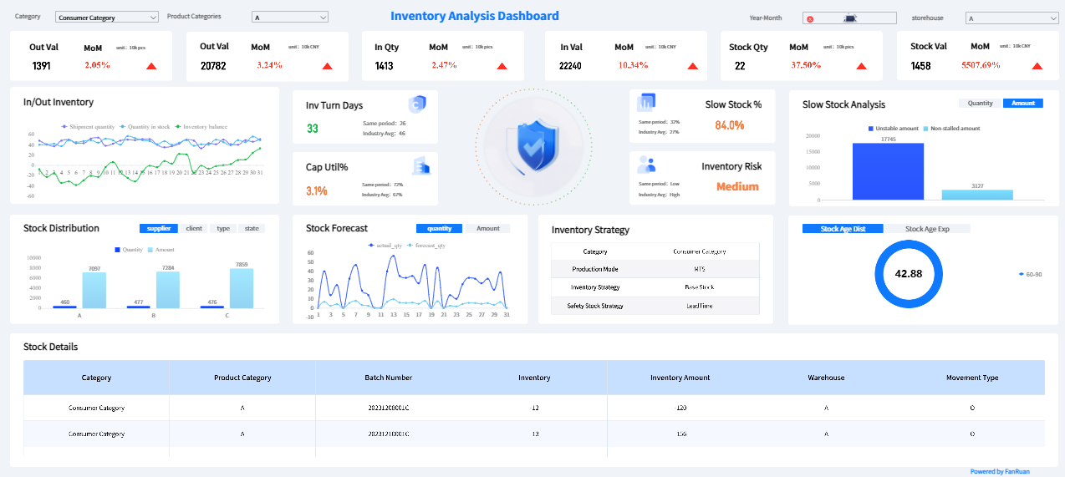Switch Slow Stock Analysis to Quantity
The width and height of the screenshot is (1065, 477).
(980, 104)
